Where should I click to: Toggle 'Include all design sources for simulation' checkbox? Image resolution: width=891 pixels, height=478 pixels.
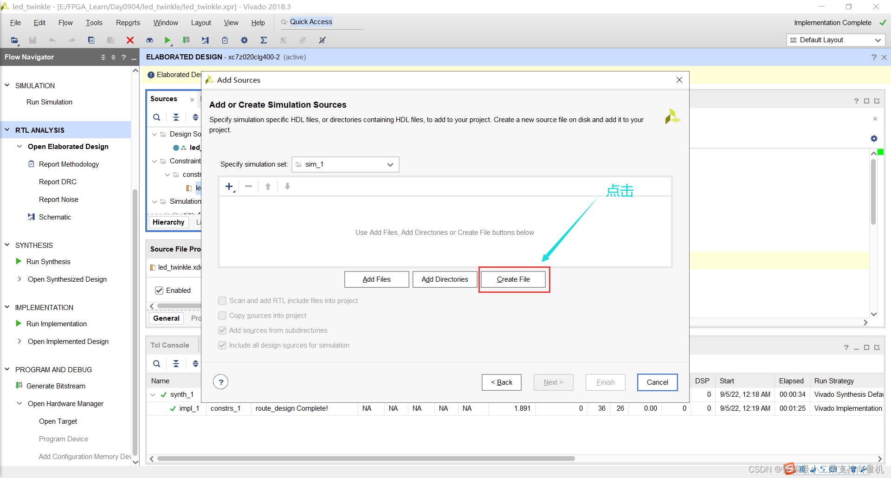pos(222,345)
